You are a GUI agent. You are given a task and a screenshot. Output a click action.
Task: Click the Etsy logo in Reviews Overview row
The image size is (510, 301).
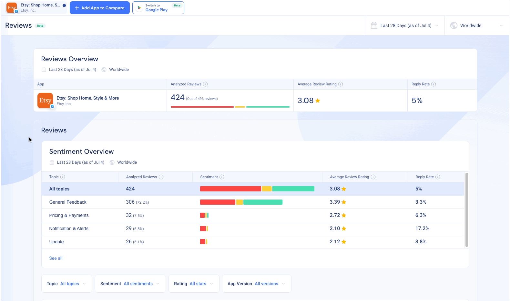[45, 101]
